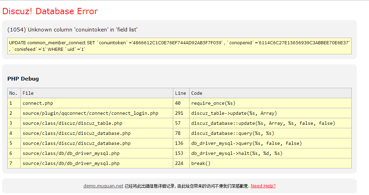The image size is (369, 195).
Task: Click the Chinese apology text in footer
Action: click(x=187, y=186)
